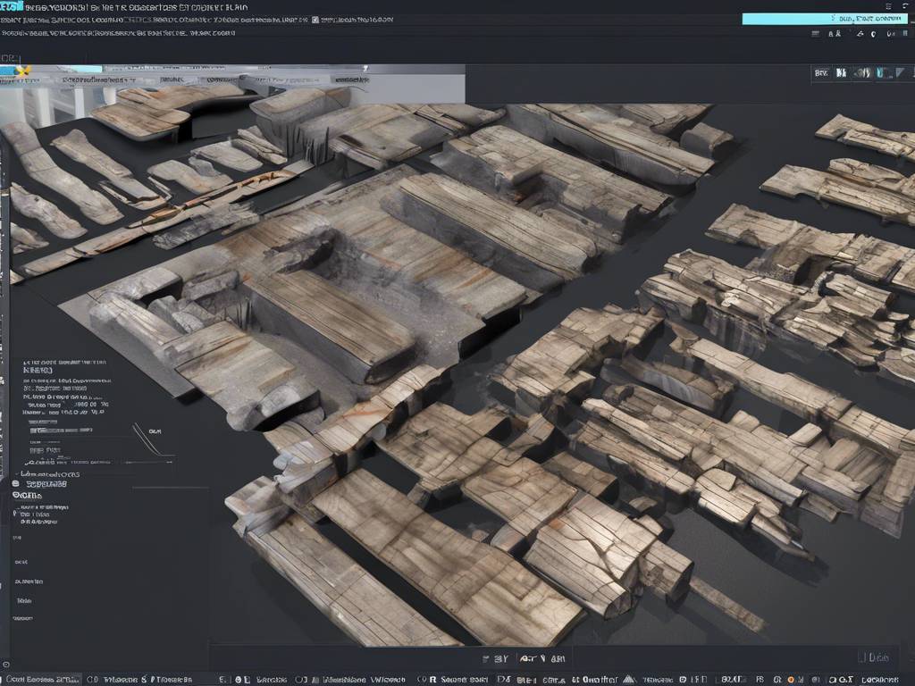This screenshot has width=915, height=686.
Task: Click the gray triangle icon in the viewport toolbar
Action: [x=901, y=72]
